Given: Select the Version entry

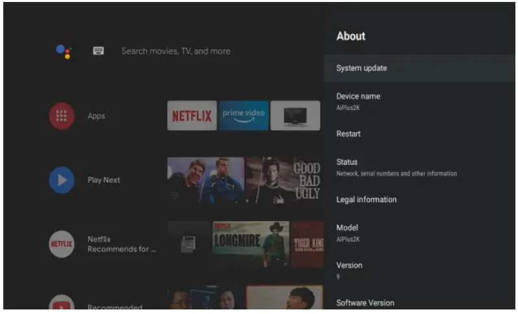Looking at the screenshot, I should pos(419,270).
